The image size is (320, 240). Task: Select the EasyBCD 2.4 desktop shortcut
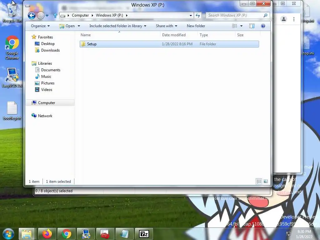click(x=12, y=78)
